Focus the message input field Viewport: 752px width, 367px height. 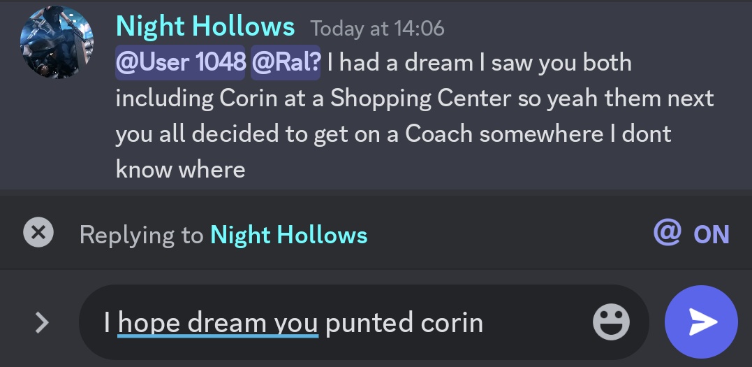pos(531,323)
